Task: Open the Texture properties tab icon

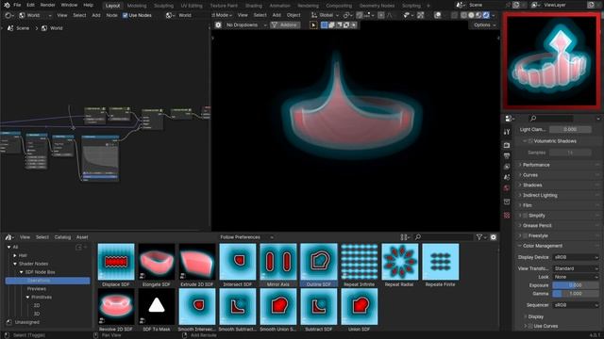Action: 507,216
